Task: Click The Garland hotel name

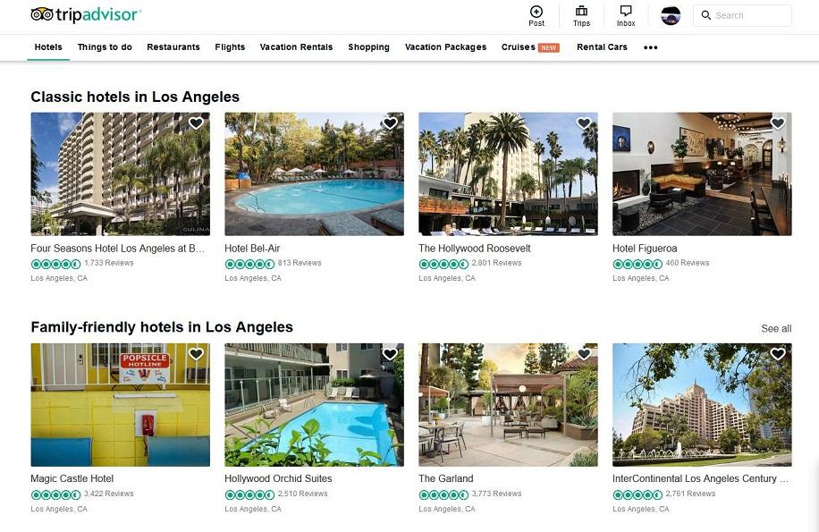Action: (x=445, y=478)
